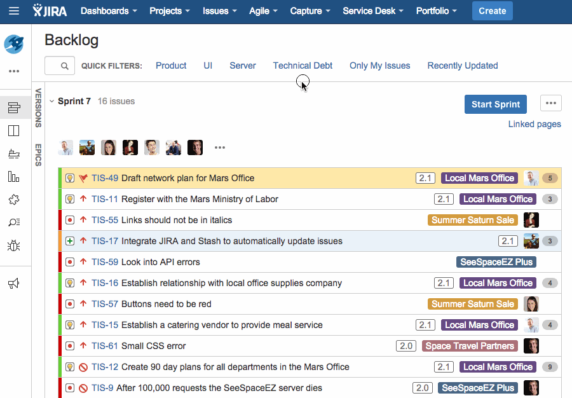Click the Create button
The width and height of the screenshot is (572, 398).
point(493,11)
